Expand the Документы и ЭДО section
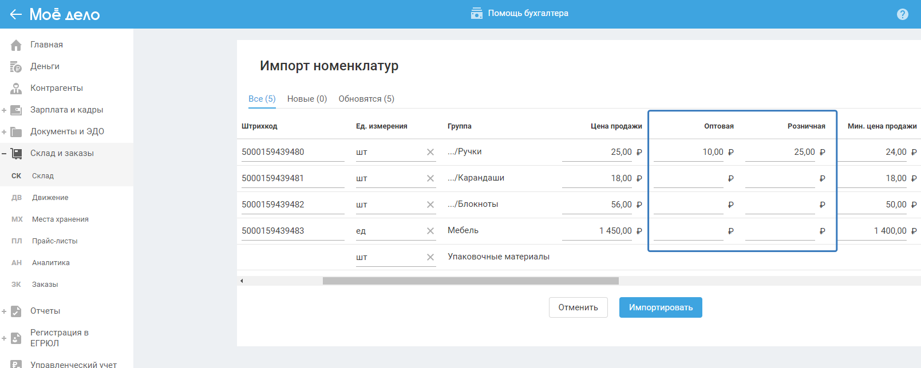 (x=4, y=132)
